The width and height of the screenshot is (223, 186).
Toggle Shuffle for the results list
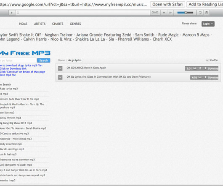[x=212, y=60]
